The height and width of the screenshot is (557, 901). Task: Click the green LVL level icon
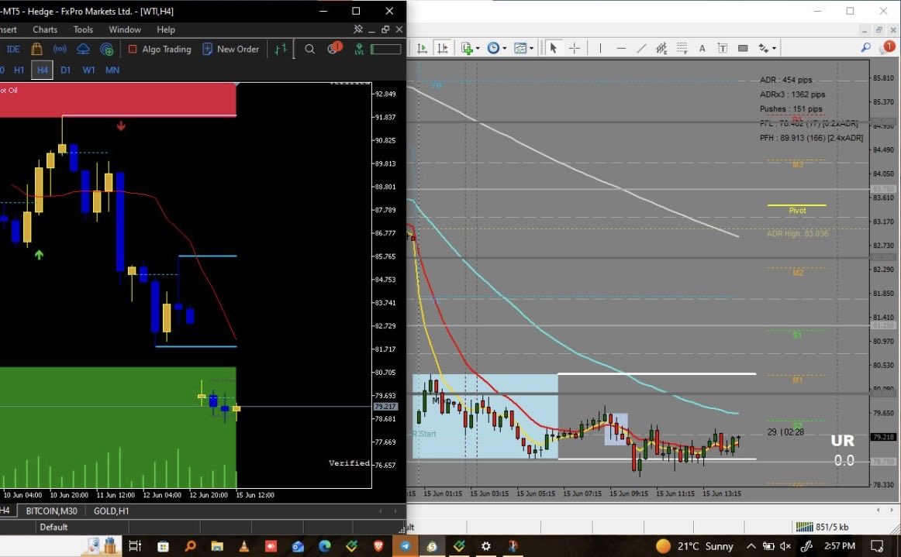pyautogui.click(x=359, y=50)
